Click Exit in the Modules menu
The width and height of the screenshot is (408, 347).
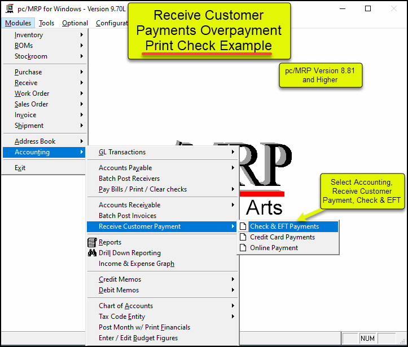20,168
